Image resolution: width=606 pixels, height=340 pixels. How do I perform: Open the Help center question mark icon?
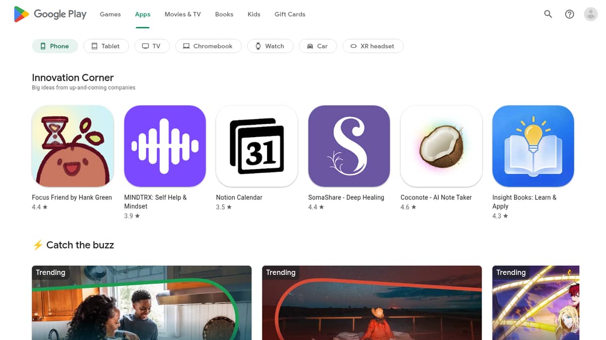570,14
